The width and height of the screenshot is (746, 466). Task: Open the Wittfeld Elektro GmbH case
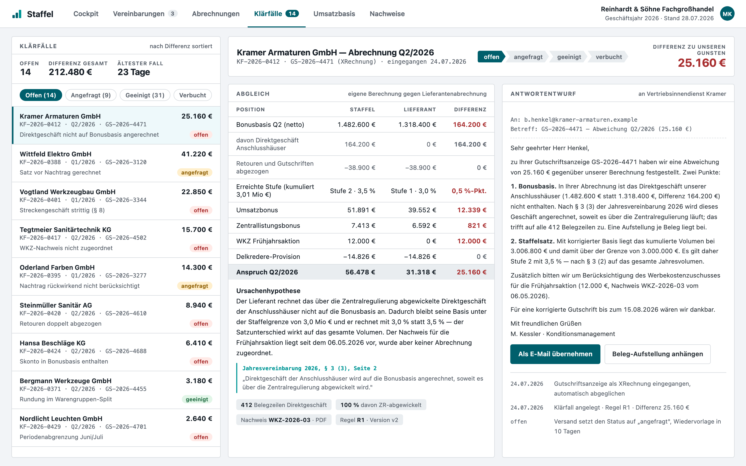116,163
